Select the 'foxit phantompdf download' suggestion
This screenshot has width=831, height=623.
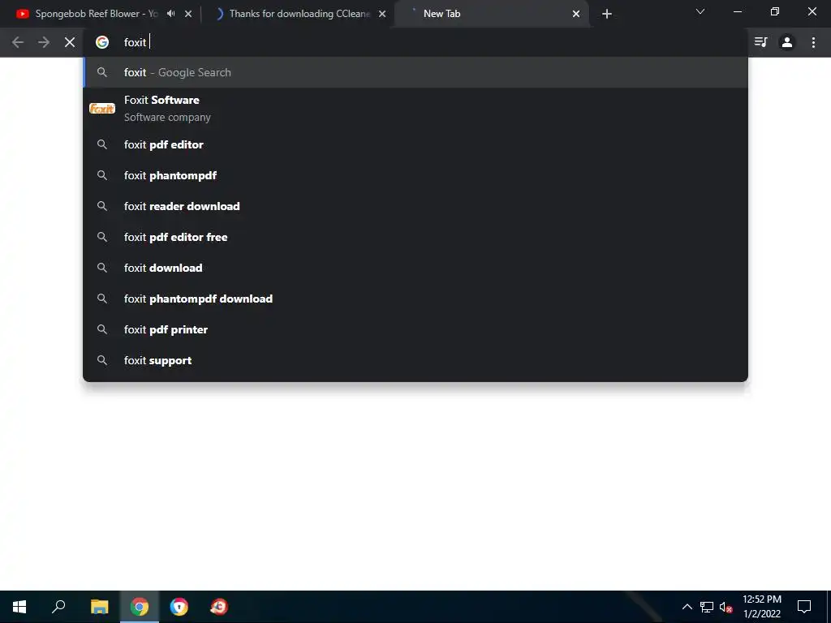click(415, 299)
